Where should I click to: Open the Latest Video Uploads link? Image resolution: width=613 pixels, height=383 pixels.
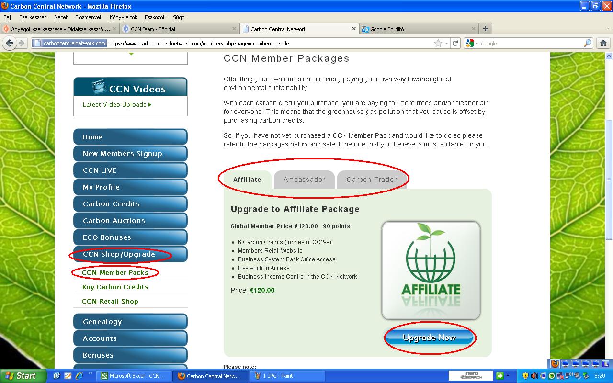[x=117, y=104]
